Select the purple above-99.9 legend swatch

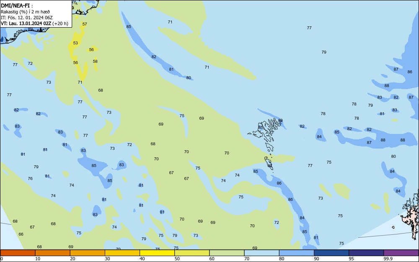coord(401,253)
